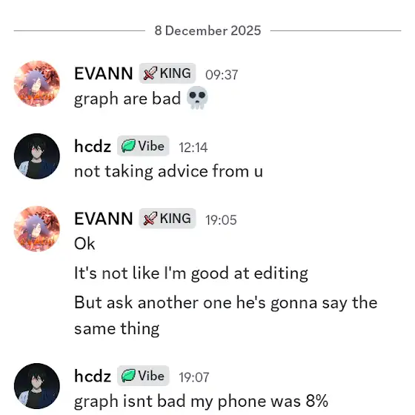The image size is (415, 415).
Task: Click the message 'graph isnt bad my phone was 8%'
Action: (x=201, y=402)
